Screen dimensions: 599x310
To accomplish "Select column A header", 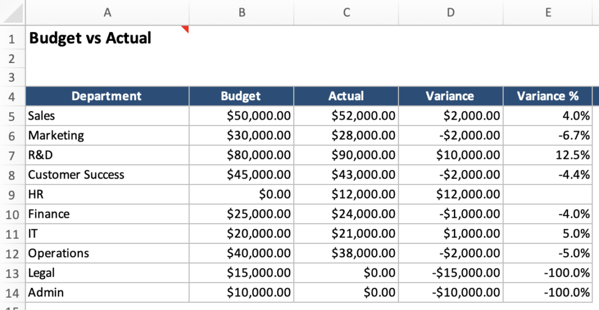I will [x=107, y=12].
